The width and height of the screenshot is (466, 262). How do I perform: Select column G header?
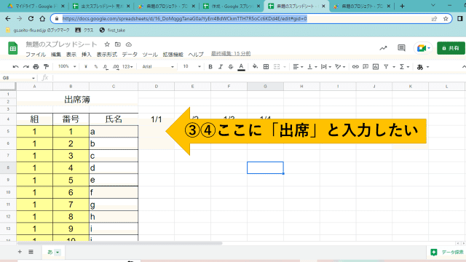click(x=265, y=86)
